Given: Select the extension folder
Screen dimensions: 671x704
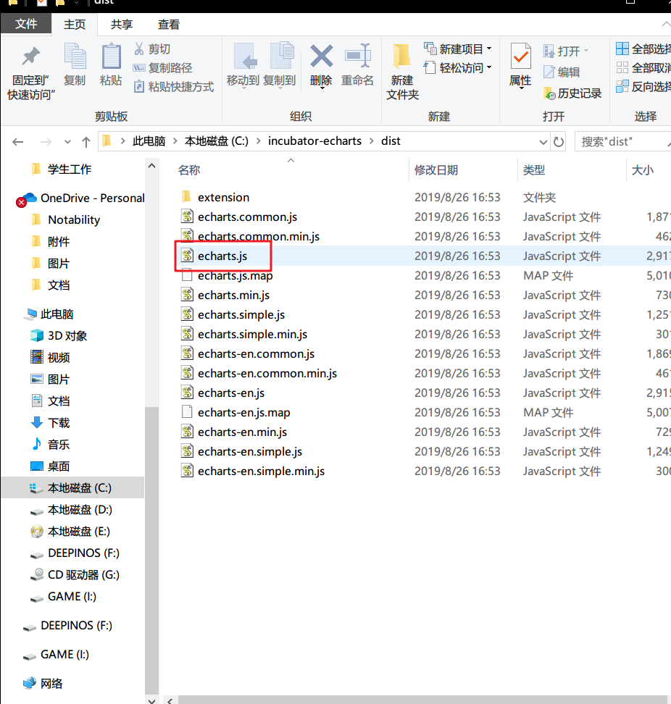Looking at the screenshot, I should click(223, 197).
